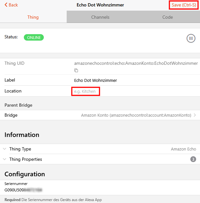The width and height of the screenshot is (200, 203).
Task: Edit the Label field Echo Dot Wohnzimmer
Action: [x=137, y=80]
